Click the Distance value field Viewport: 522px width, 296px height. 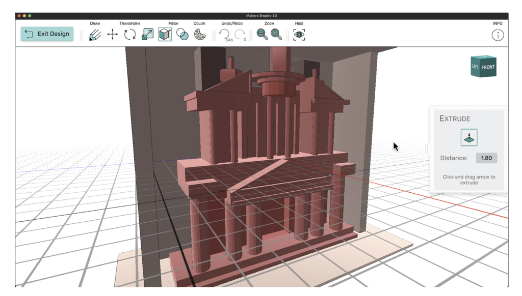tap(486, 158)
